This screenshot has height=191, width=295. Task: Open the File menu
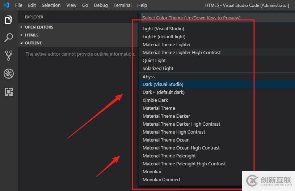[x=18, y=5]
